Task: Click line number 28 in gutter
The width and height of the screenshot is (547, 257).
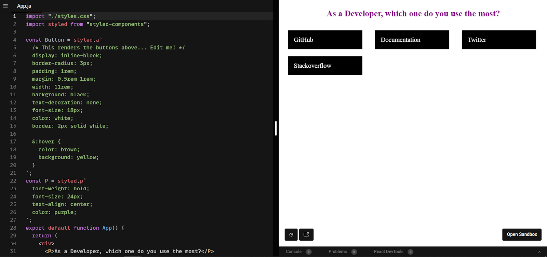Action: coord(13,228)
